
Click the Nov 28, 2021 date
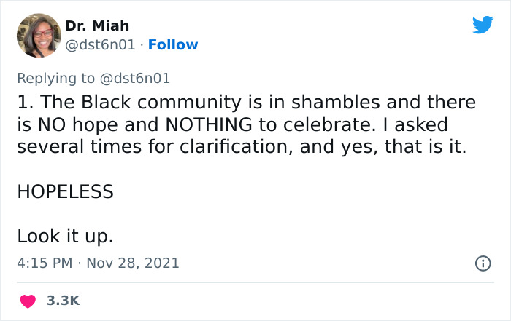(134, 263)
